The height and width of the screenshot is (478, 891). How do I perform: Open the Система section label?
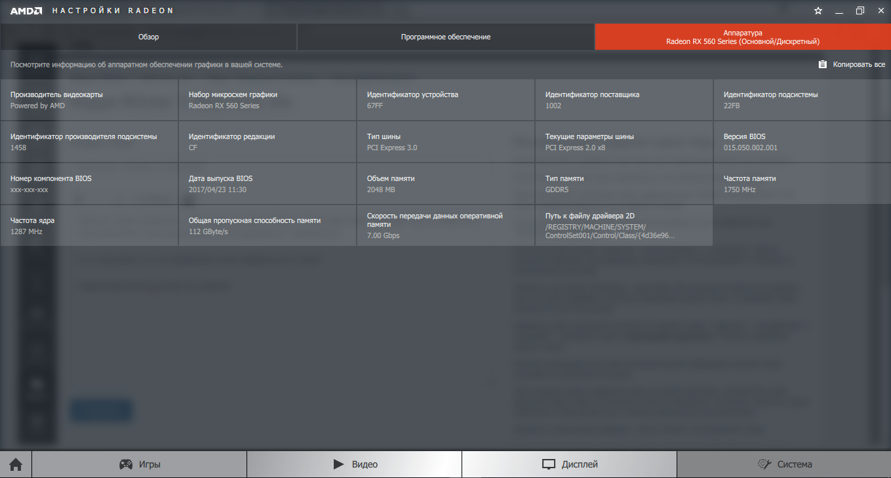coord(795,464)
